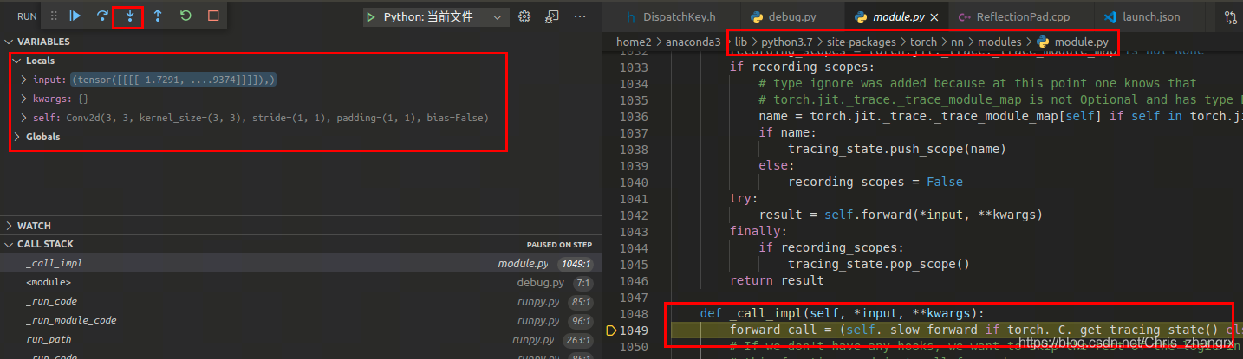The width and height of the screenshot is (1243, 359).
Task: Start debugging with the green play icon
Action: pyautogui.click(x=370, y=16)
